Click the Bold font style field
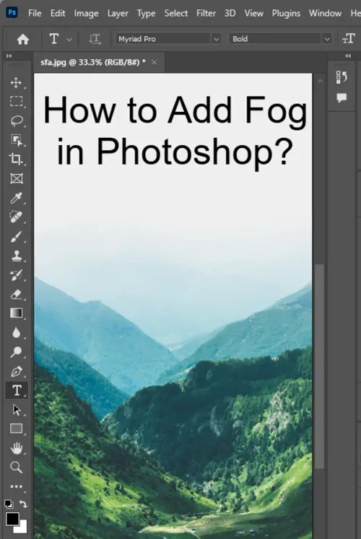Viewport: 361px width, 539px height. point(275,39)
